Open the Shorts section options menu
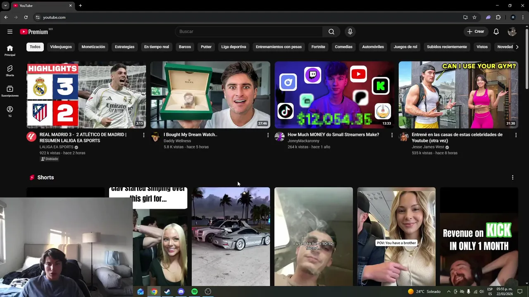Viewport: 529px width, 297px height. [512, 177]
